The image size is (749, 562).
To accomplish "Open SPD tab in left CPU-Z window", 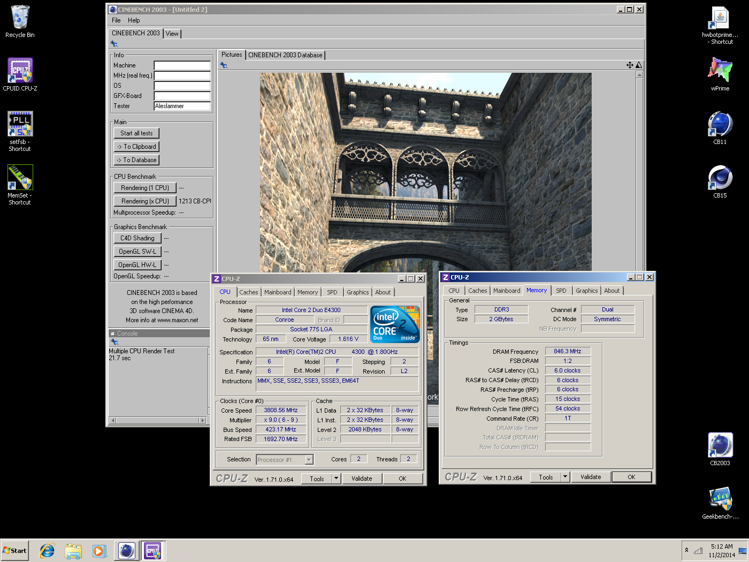I will (x=332, y=292).
